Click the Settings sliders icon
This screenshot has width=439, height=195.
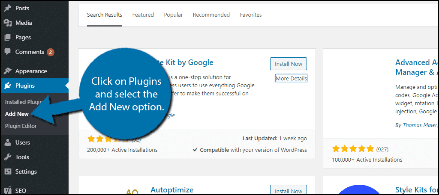[x=8, y=171]
